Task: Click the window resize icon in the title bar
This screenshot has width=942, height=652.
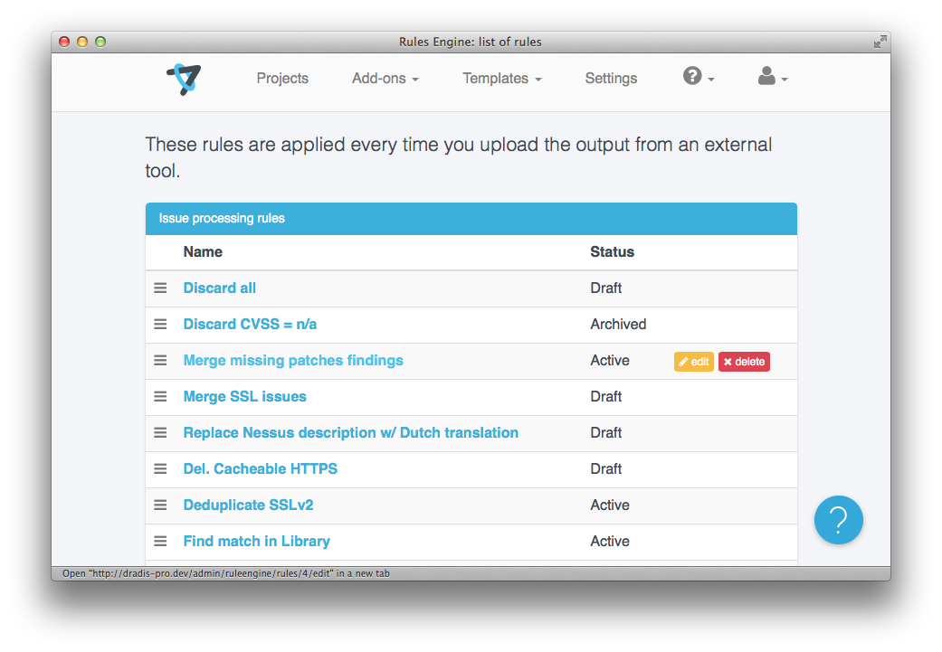Action: pos(880,42)
